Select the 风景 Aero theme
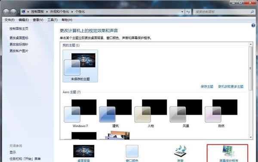This screenshot has width=258, height=162. [x=186, y=113]
